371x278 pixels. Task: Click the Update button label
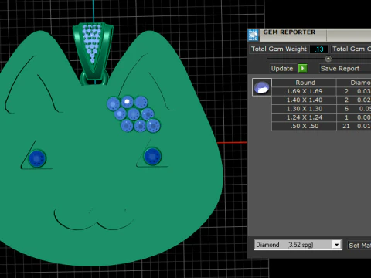[x=282, y=69]
